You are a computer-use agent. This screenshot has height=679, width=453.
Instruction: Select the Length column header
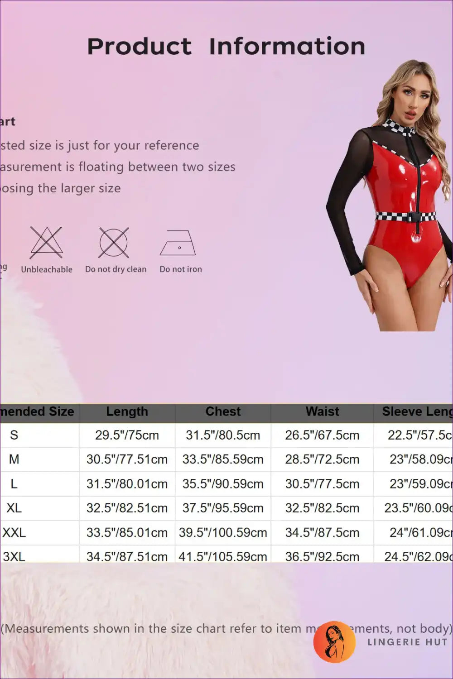127,412
